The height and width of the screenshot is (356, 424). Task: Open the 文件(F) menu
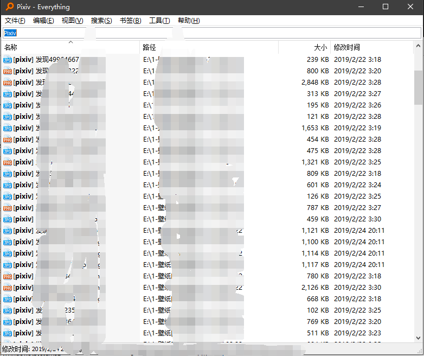[15, 21]
